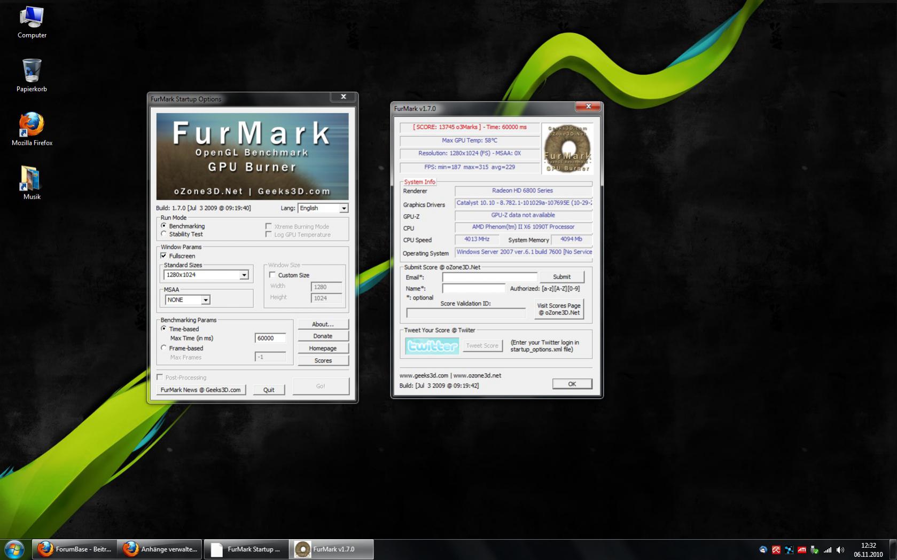Open the Avira red umbrella tray icon
This screenshot has width=897, height=560.
pyautogui.click(x=776, y=550)
